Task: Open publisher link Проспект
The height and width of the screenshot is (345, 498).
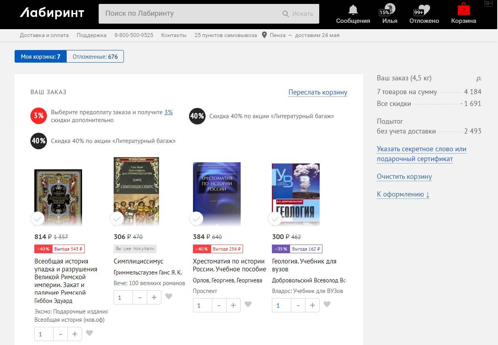Action: click(x=205, y=291)
